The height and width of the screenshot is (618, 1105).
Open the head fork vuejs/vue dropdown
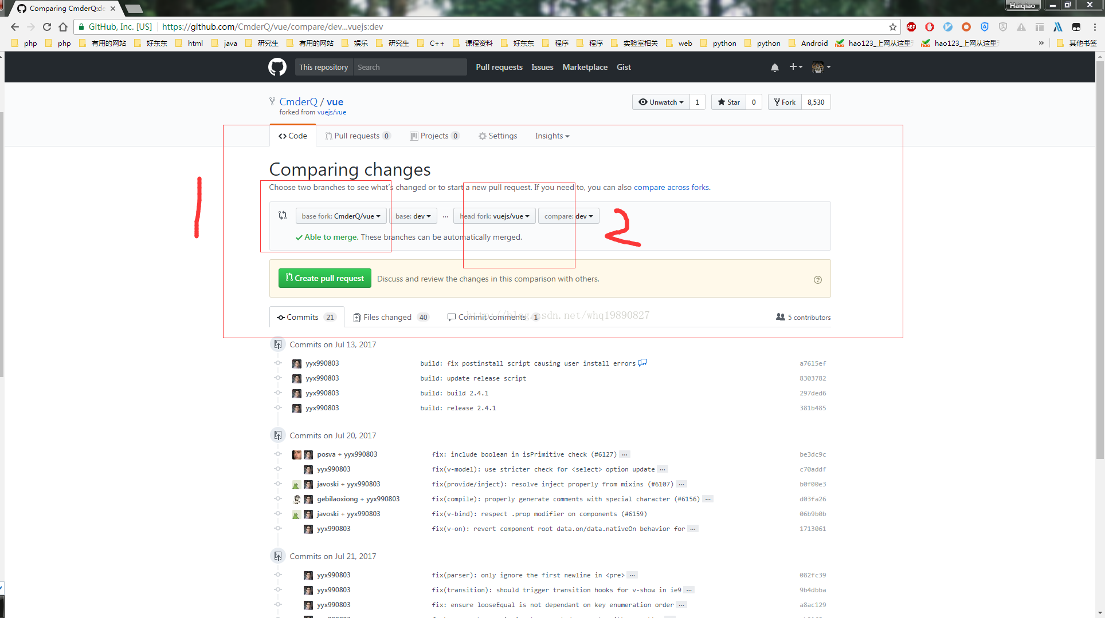click(x=495, y=216)
